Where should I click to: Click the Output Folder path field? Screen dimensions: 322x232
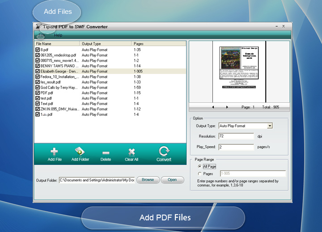coord(97,180)
